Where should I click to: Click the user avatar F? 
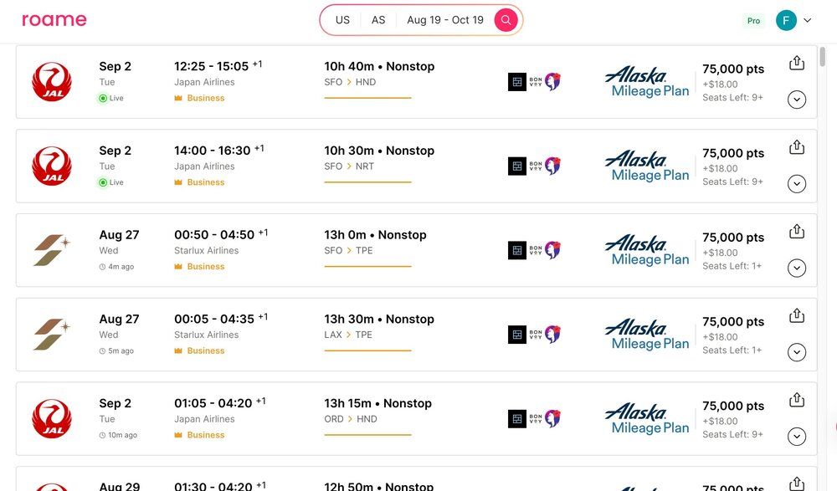[786, 21]
